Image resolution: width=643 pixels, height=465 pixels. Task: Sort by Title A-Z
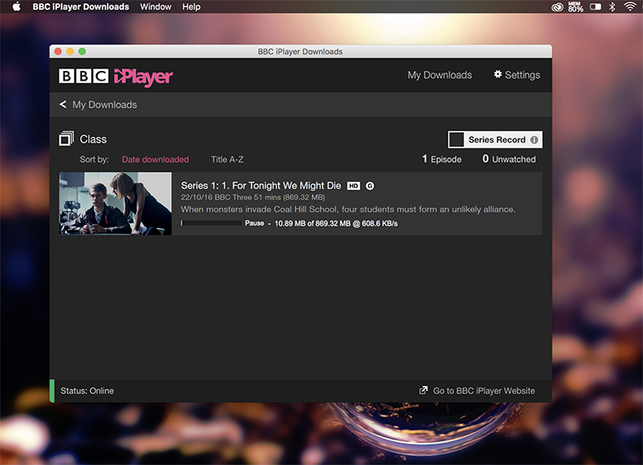(x=227, y=160)
